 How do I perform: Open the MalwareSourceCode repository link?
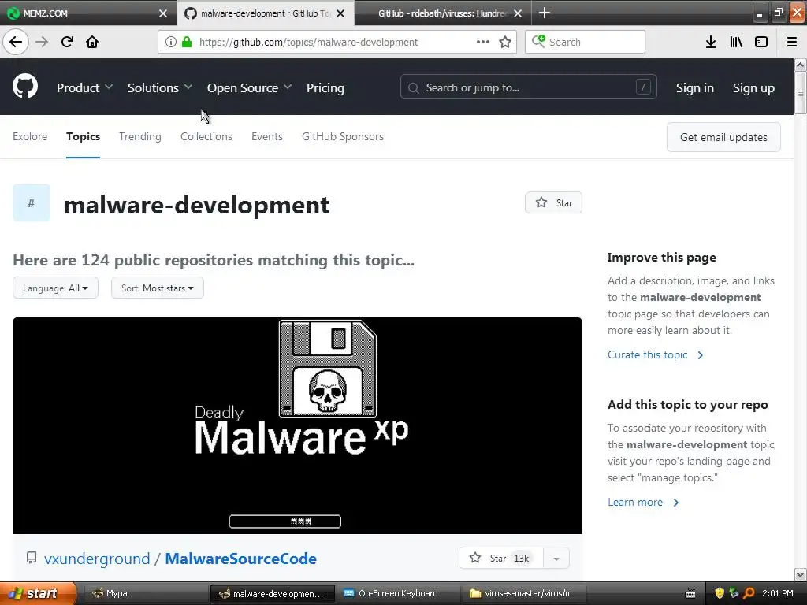241,559
